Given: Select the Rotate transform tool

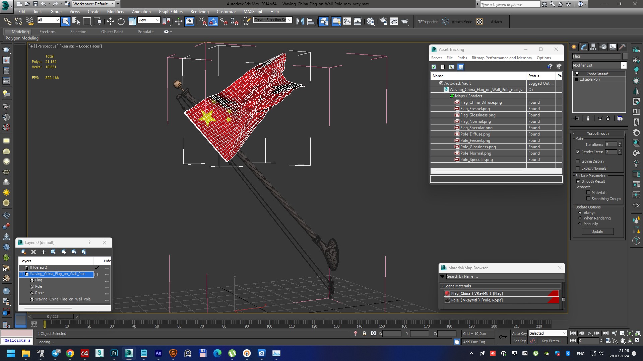Looking at the screenshot, I should click(121, 22).
